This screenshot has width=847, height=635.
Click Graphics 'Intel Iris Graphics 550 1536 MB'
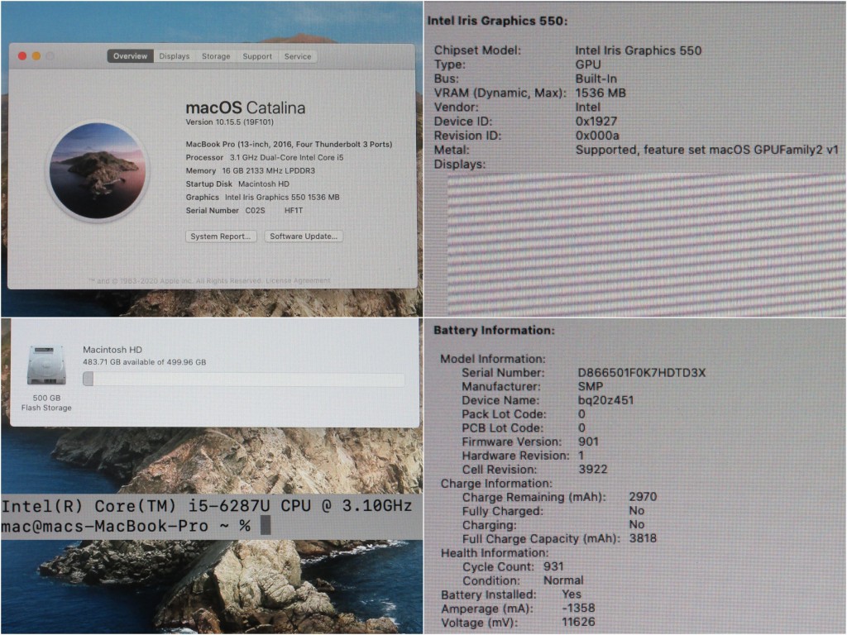[x=282, y=198]
